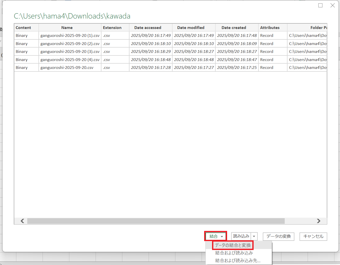The image size is (340, 265).
Task: Open the 結合 dropdown button
Action: click(216, 236)
